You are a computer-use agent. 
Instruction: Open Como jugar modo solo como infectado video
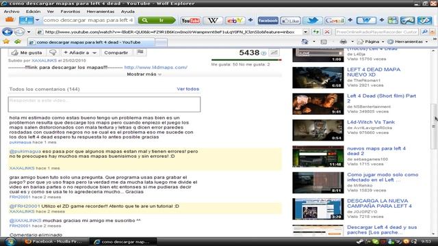click(383, 177)
